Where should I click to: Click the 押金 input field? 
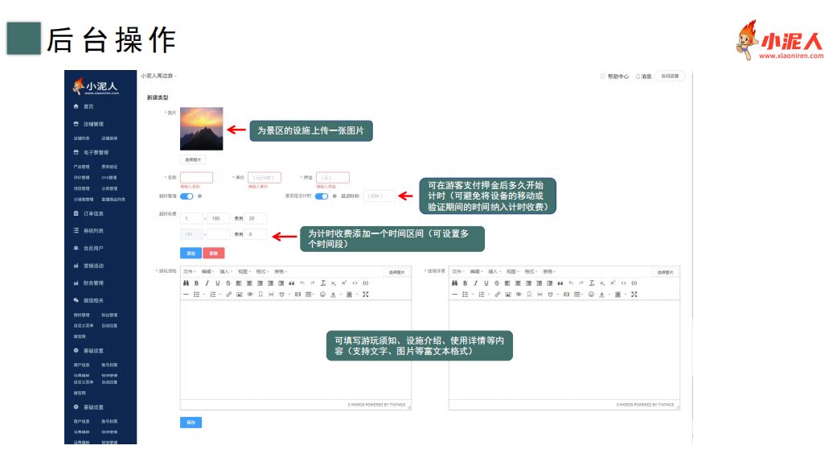click(x=333, y=178)
